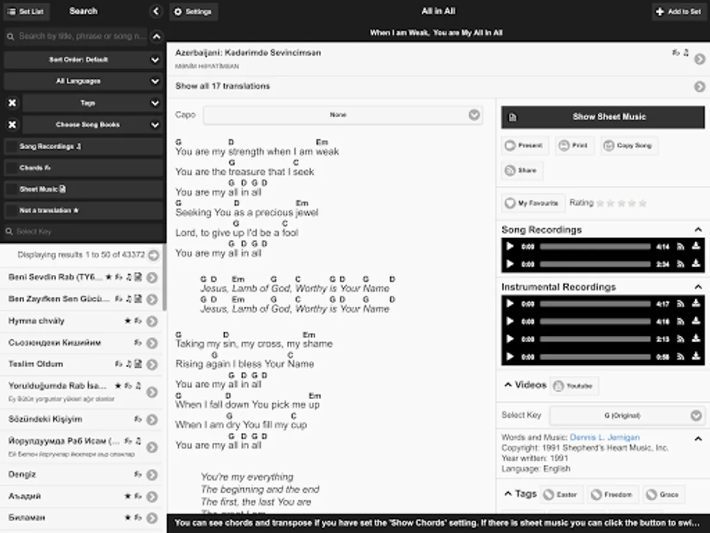Screen dimensions: 710x533
Task: Toggle the Sheet Music filter
Action: click(83, 190)
